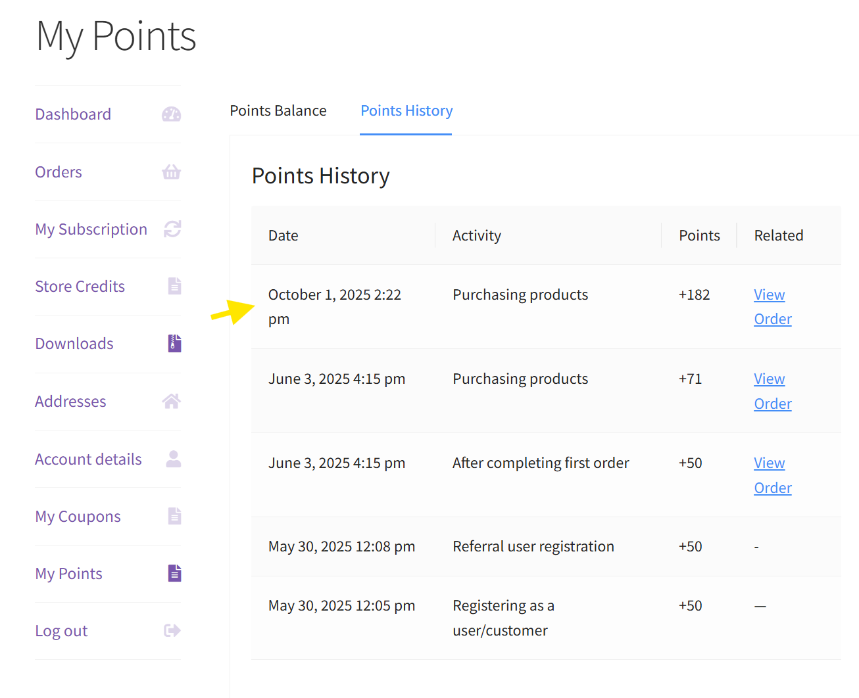Open View Order for first order bonus
Viewport: 859px width, 698px height.
pos(772,475)
